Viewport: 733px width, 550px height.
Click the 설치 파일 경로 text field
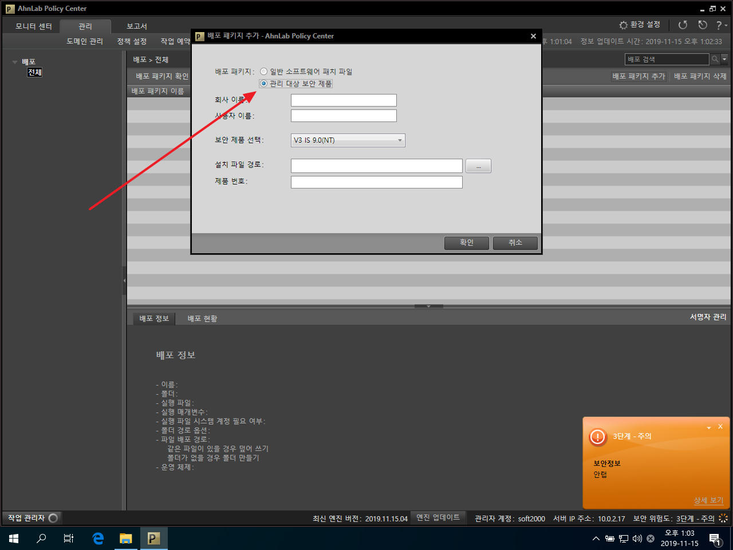point(376,166)
